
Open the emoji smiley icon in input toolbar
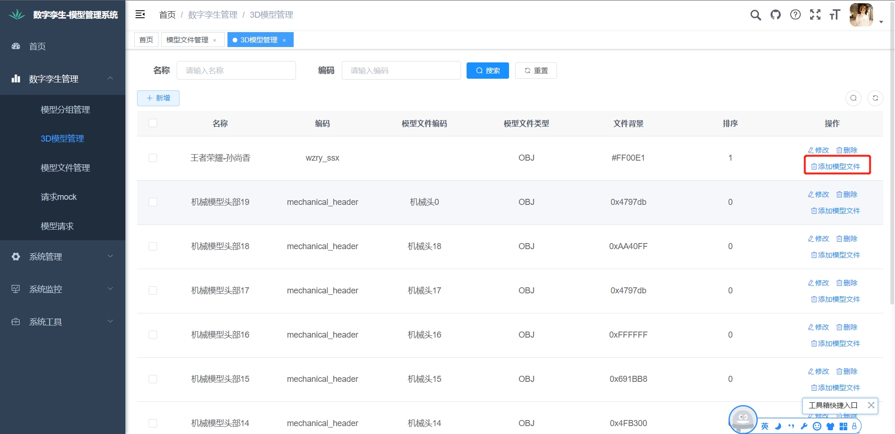[817, 426]
